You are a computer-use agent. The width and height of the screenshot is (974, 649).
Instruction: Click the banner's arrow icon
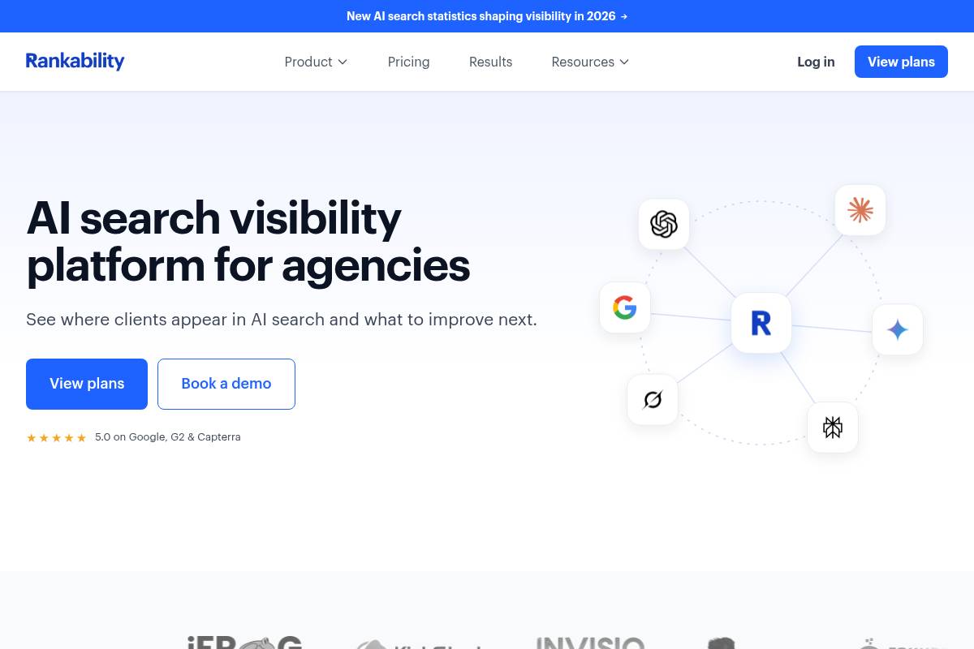[x=624, y=16]
